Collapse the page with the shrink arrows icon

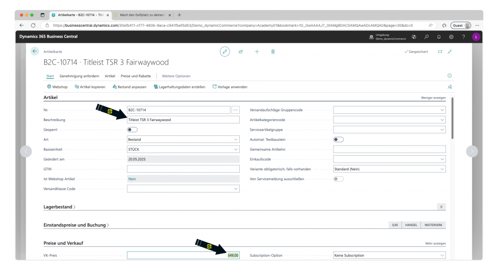[x=450, y=52]
